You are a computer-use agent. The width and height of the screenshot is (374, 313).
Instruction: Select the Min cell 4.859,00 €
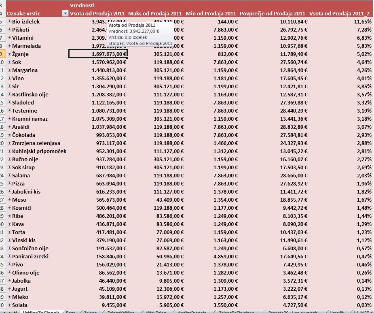(x=211, y=256)
